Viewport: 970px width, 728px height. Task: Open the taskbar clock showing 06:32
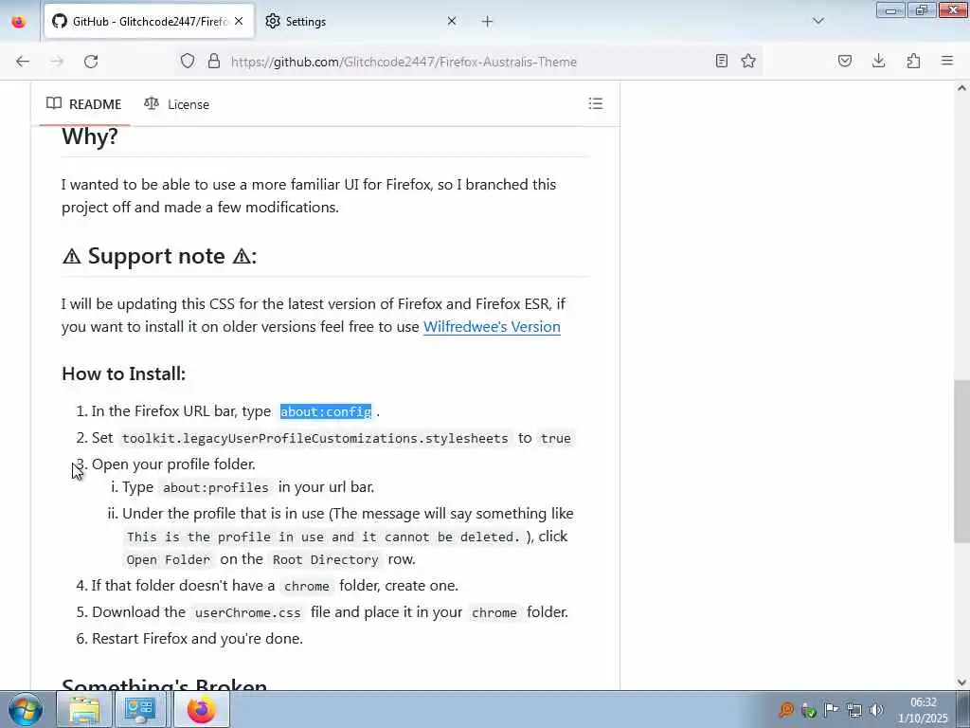(923, 710)
